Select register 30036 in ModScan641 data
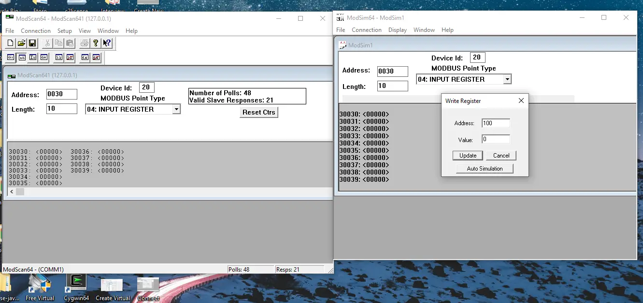The width and height of the screenshot is (643, 303). click(x=97, y=152)
